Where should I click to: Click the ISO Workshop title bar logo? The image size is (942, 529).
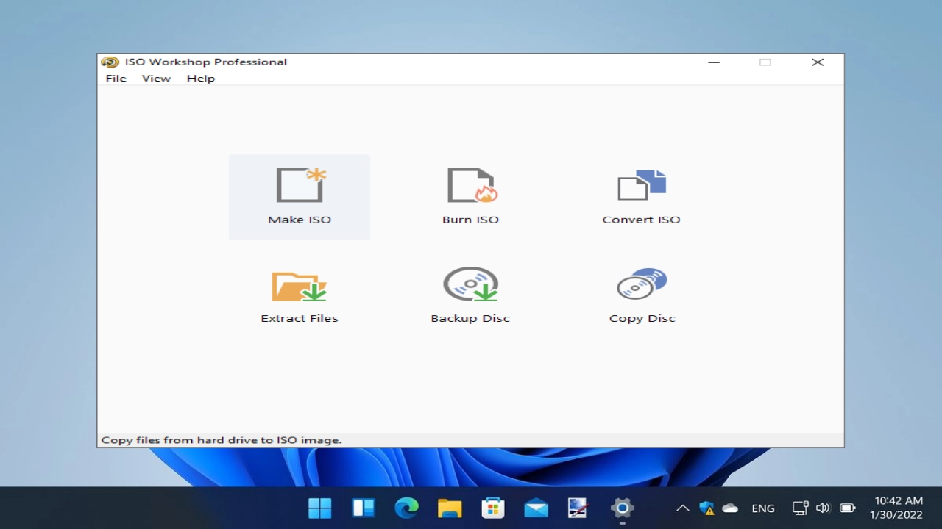[110, 62]
